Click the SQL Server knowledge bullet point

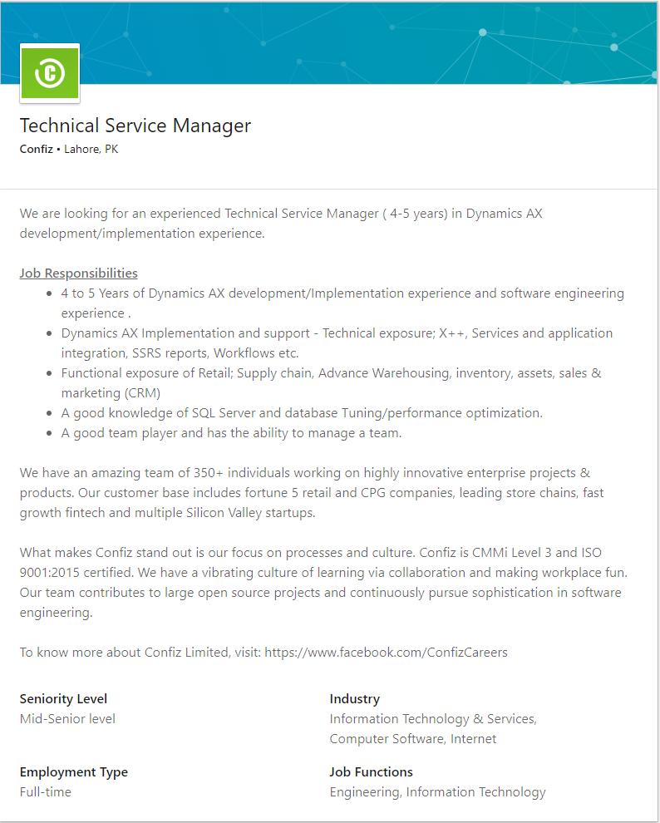[x=301, y=412]
